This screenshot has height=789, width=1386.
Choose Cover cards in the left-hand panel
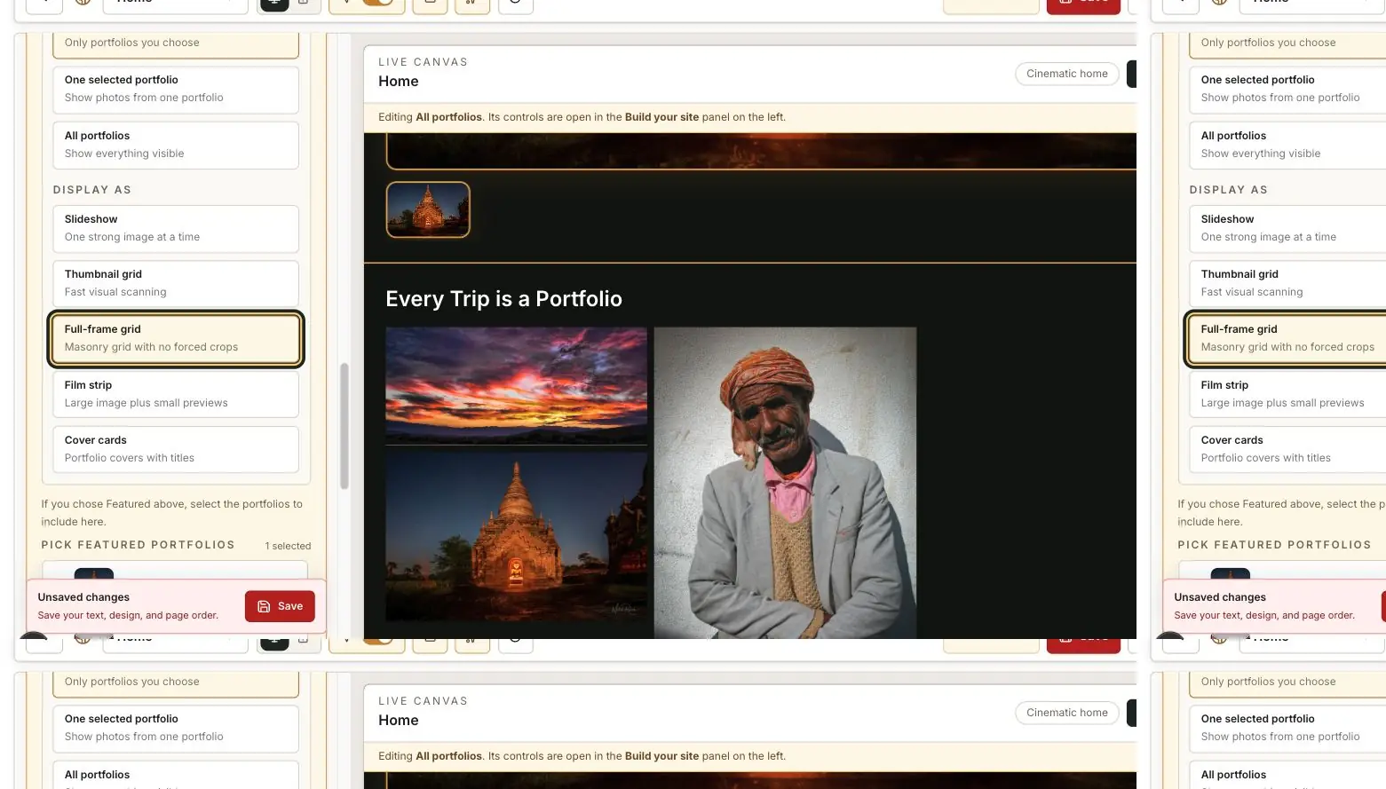coord(176,449)
